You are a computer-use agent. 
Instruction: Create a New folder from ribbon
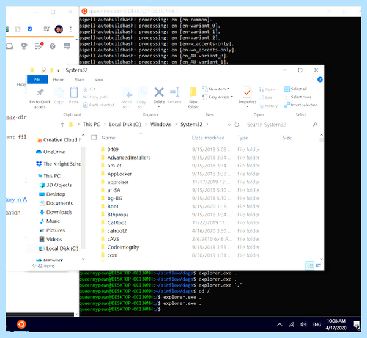(x=193, y=97)
